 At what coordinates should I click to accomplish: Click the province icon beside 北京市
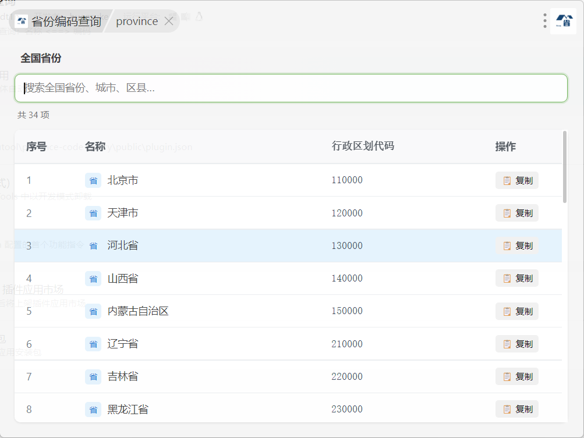click(93, 180)
